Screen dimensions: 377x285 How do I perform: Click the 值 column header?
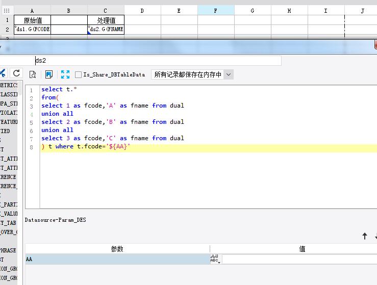point(302,249)
